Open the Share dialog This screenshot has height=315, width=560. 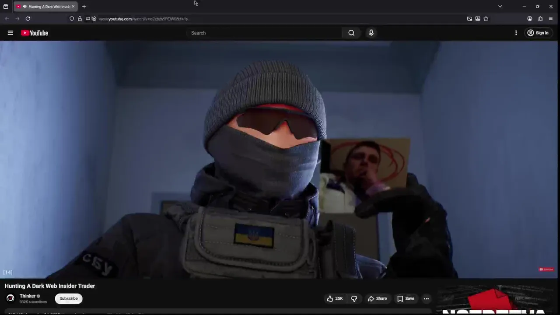(377, 298)
